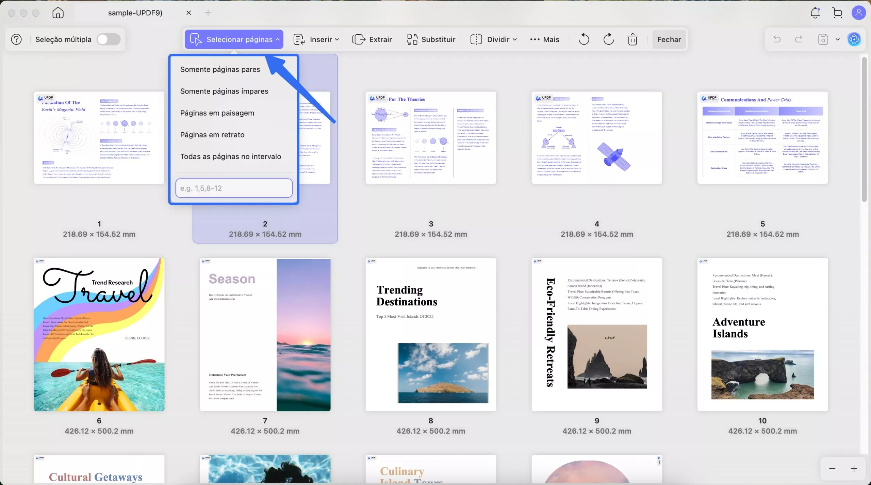This screenshot has width=871, height=485.
Task: Open the help question mark icon
Action: (x=16, y=39)
